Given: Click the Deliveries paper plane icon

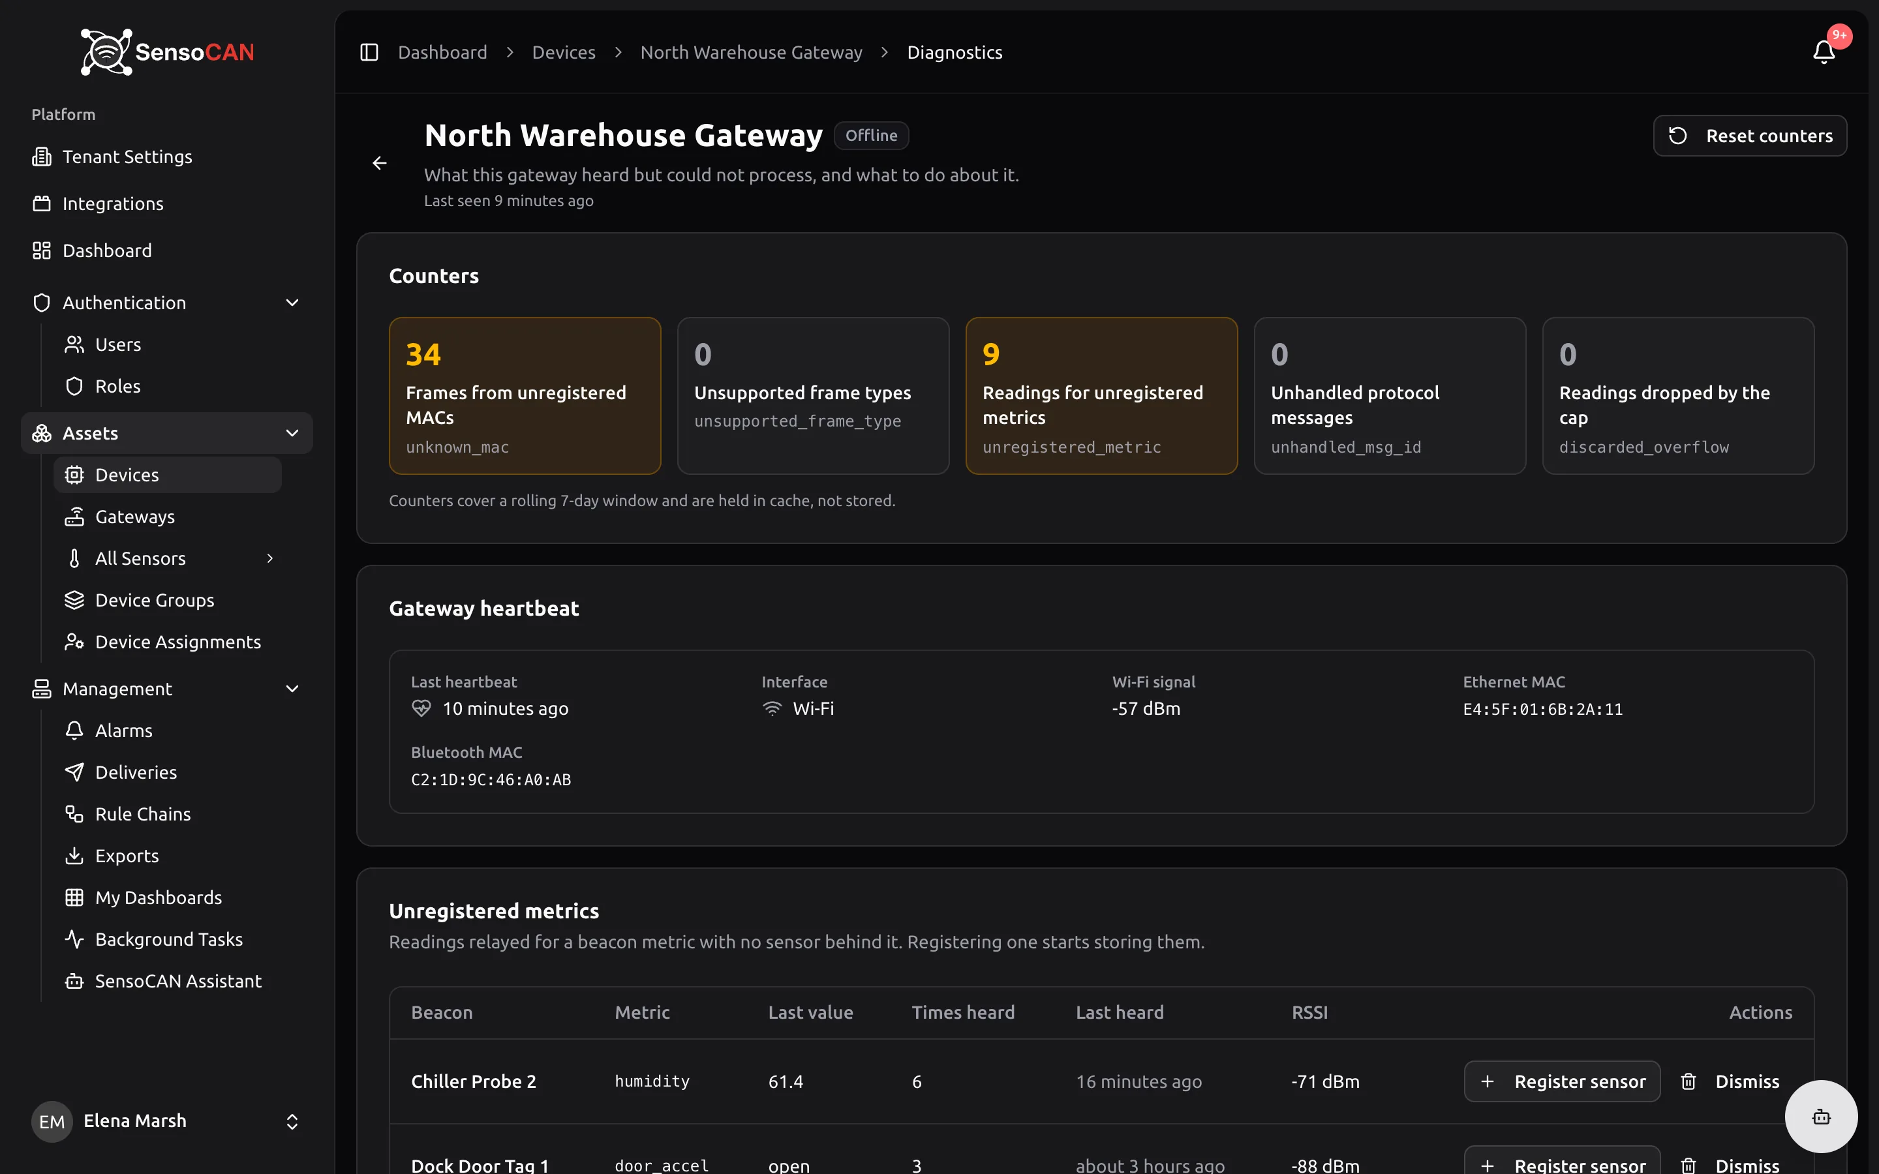Looking at the screenshot, I should point(74,773).
